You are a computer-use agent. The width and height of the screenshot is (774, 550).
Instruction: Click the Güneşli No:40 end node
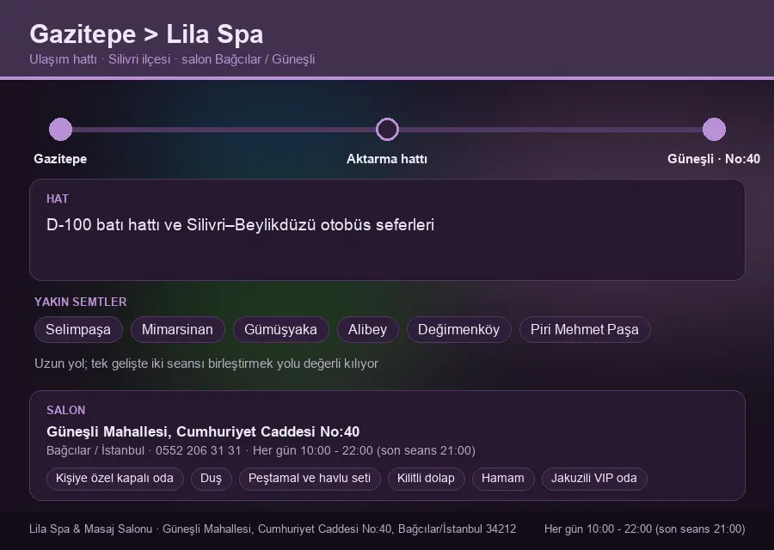(714, 129)
